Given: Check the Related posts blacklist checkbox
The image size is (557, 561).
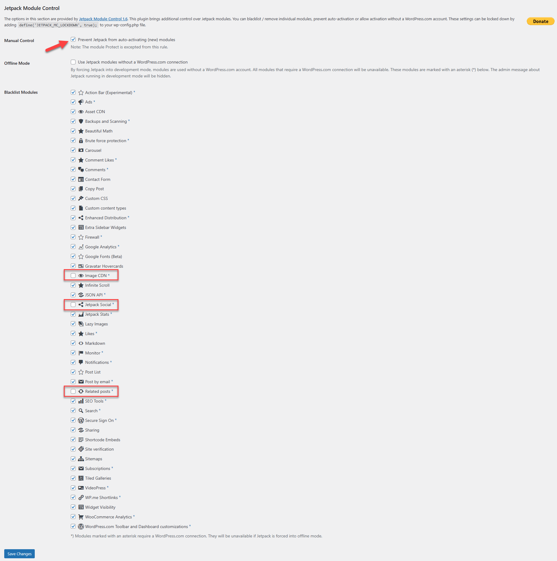Looking at the screenshot, I should point(73,391).
